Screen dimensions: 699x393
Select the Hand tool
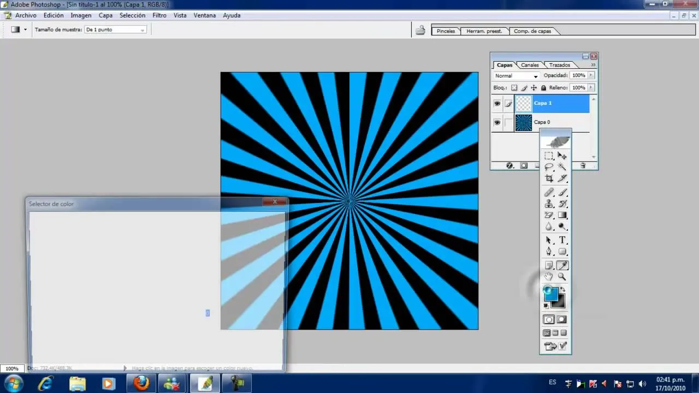tap(549, 277)
